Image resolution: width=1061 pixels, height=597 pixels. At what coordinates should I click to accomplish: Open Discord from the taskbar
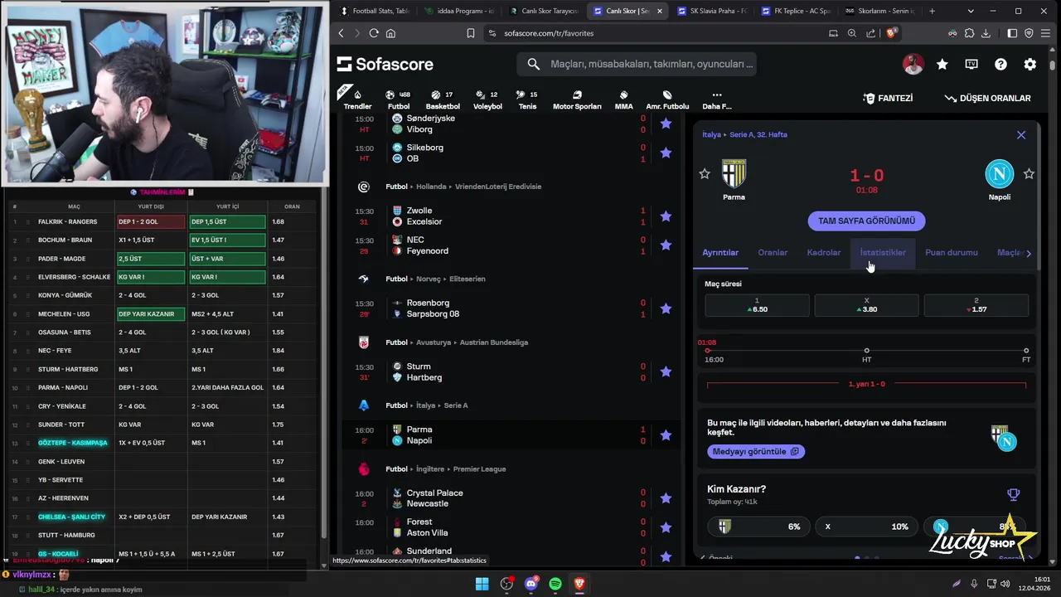pyautogui.click(x=531, y=585)
